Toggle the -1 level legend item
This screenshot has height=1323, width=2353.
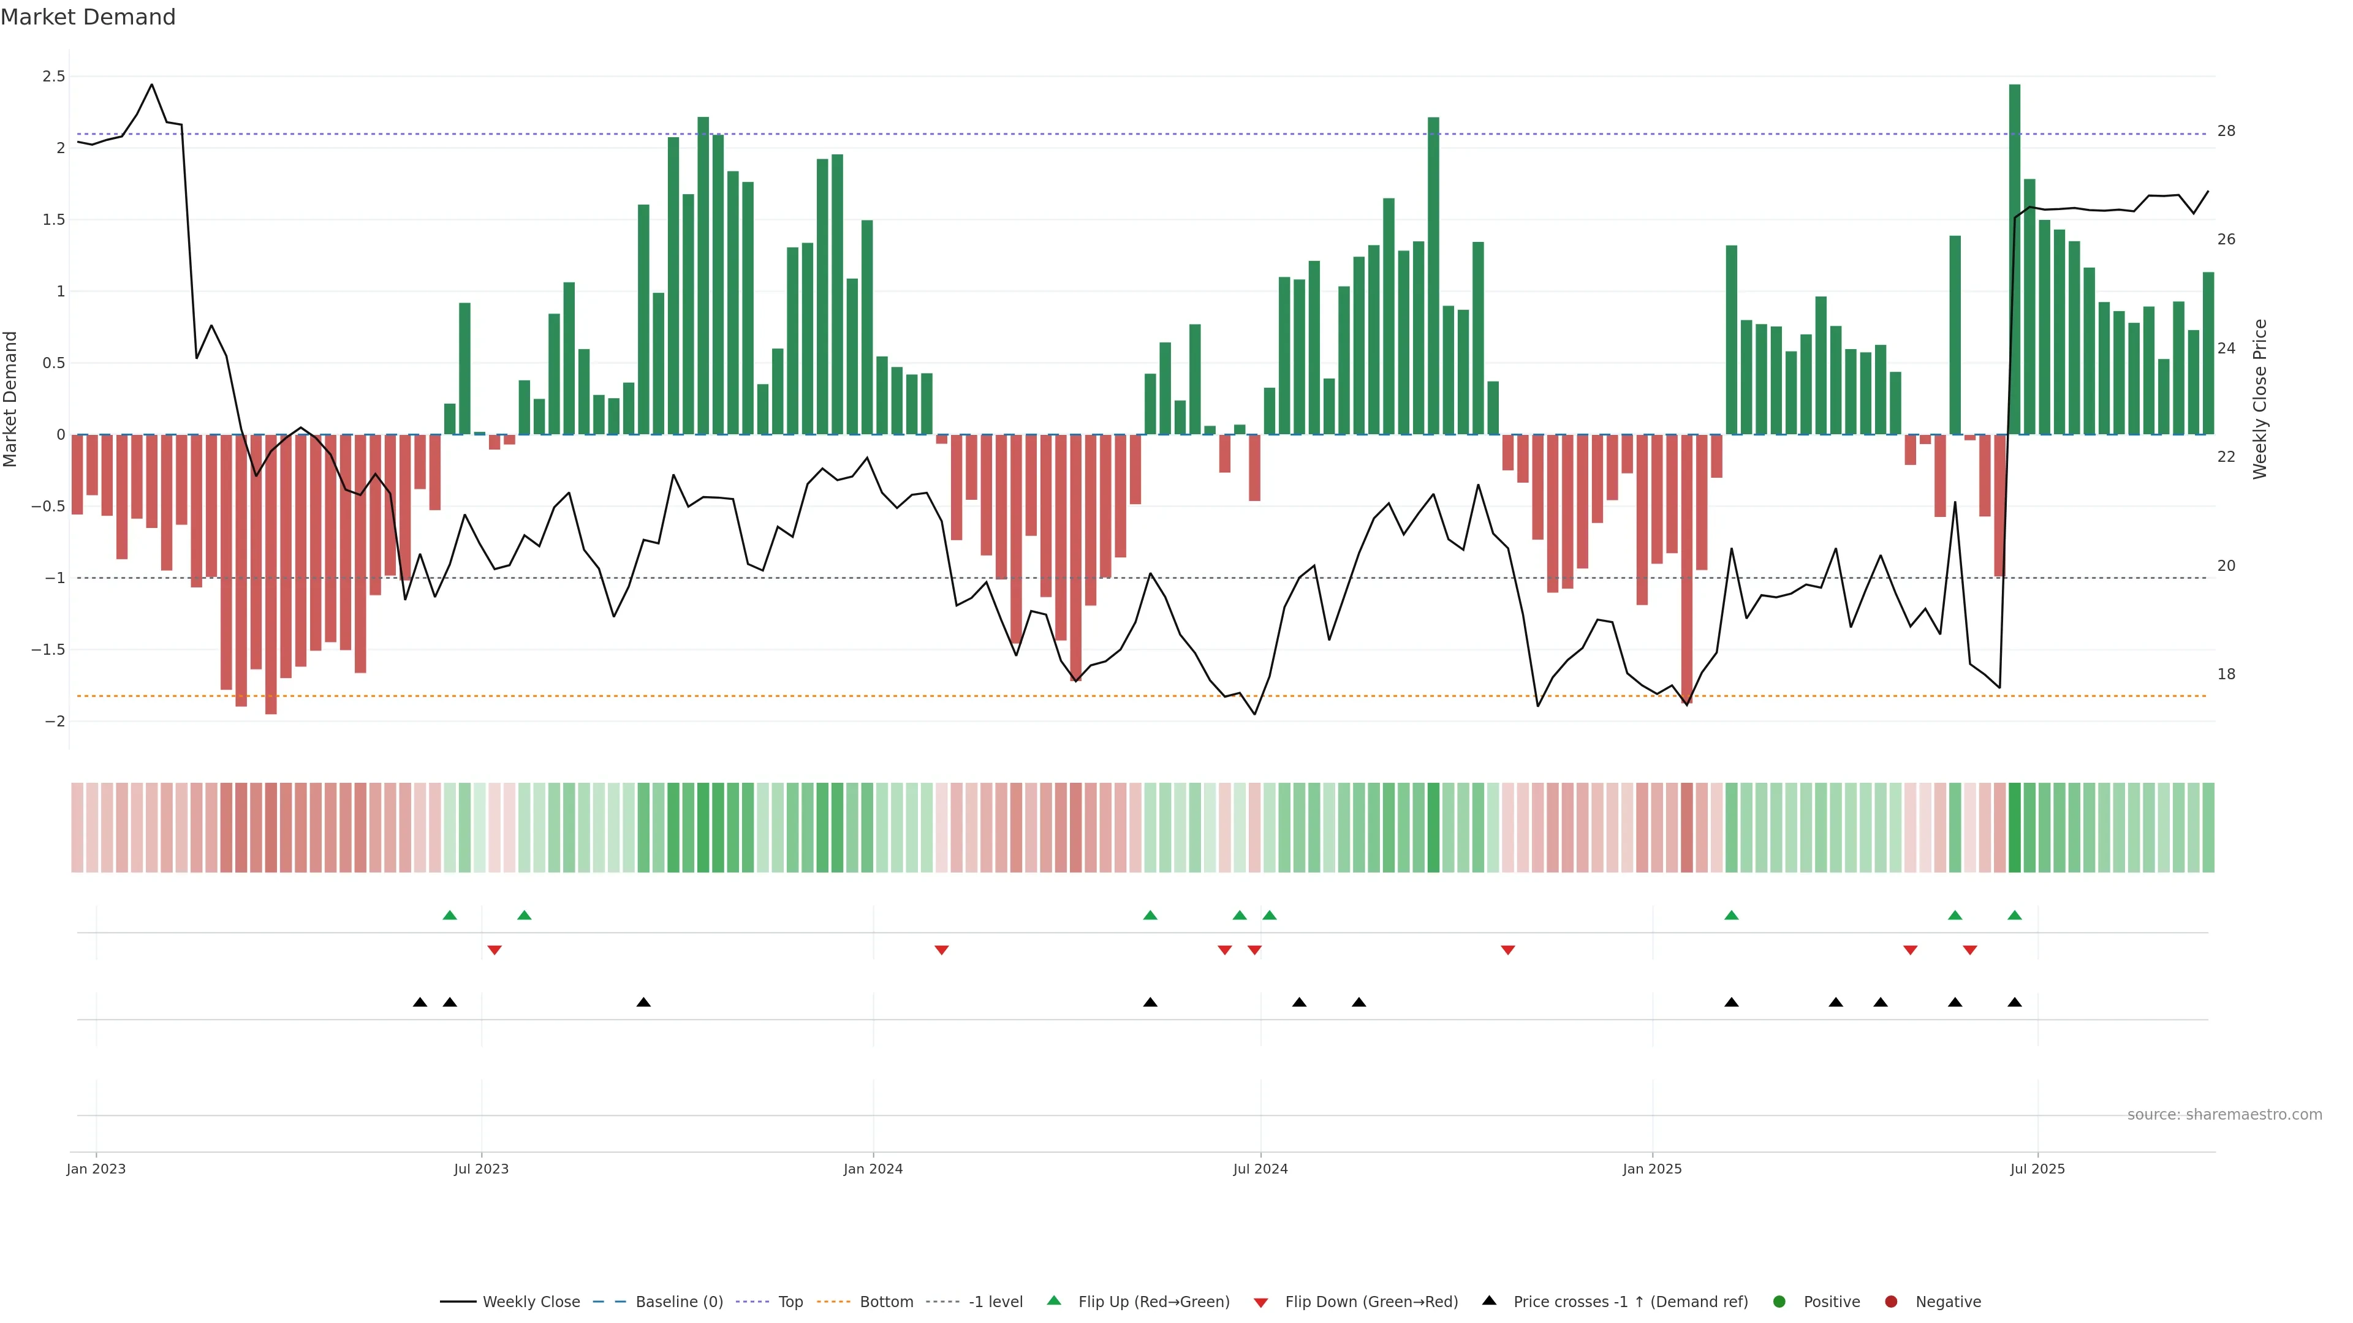[x=995, y=1302]
